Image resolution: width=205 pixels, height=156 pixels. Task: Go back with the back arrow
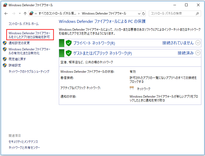[x=6, y=13]
